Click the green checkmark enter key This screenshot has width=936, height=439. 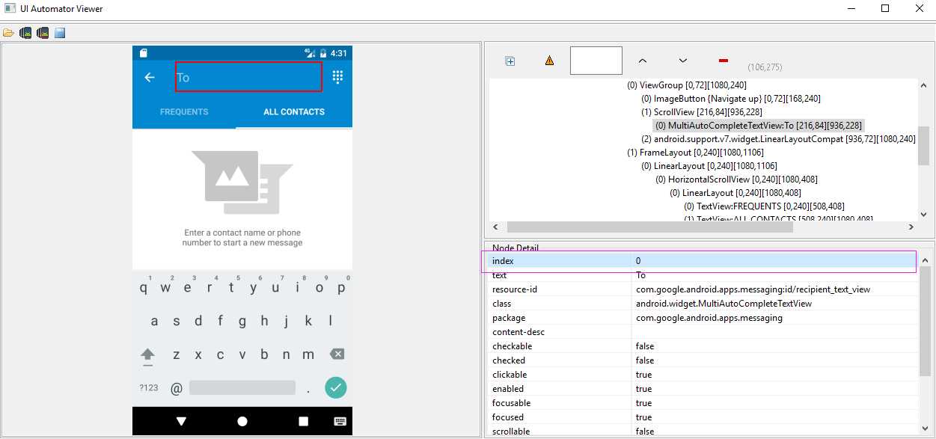336,387
